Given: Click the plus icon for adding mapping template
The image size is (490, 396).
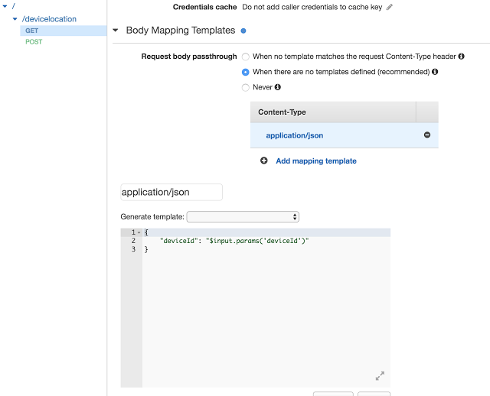Looking at the screenshot, I should point(264,161).
